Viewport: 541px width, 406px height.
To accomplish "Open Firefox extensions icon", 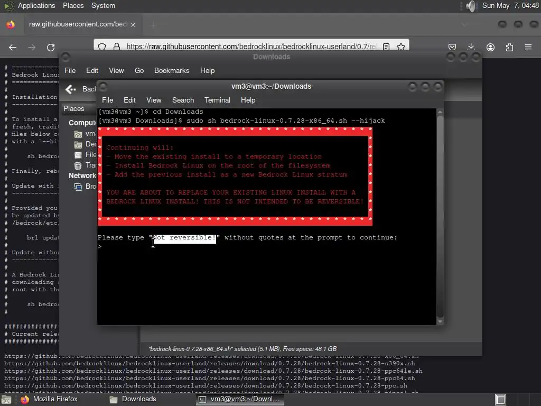I will [509, 47].
